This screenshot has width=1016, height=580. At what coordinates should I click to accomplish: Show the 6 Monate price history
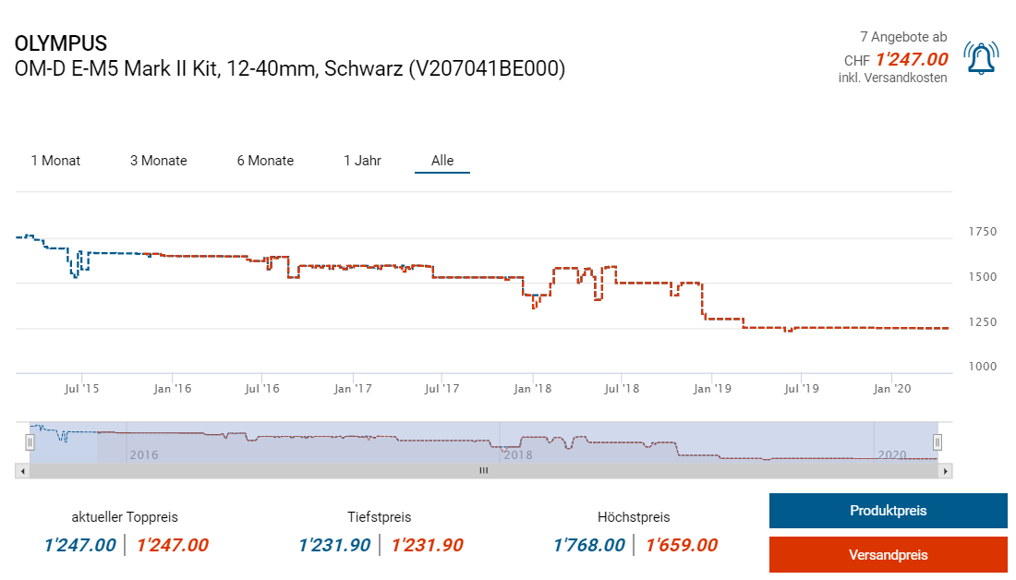pyautogui.click(x=265, y=161)
